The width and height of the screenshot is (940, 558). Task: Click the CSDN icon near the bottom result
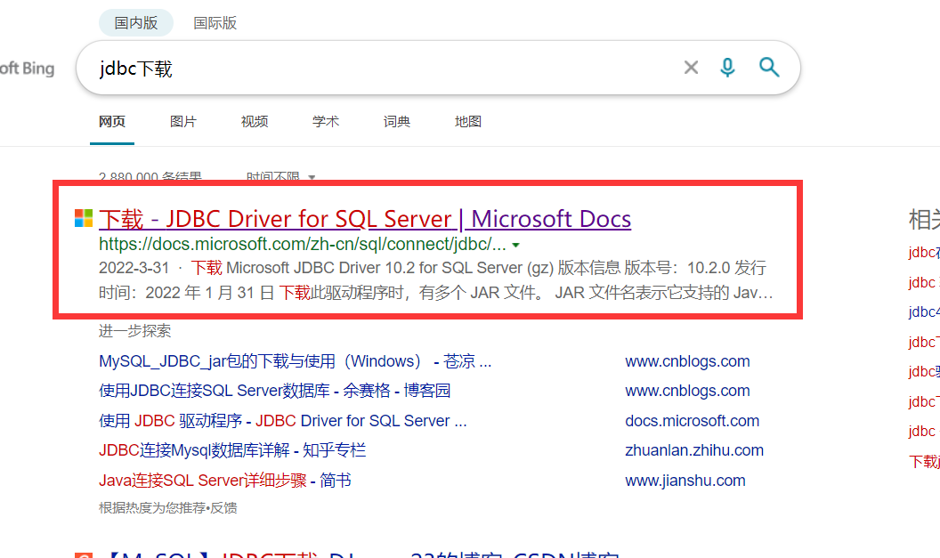click(84, 555)
